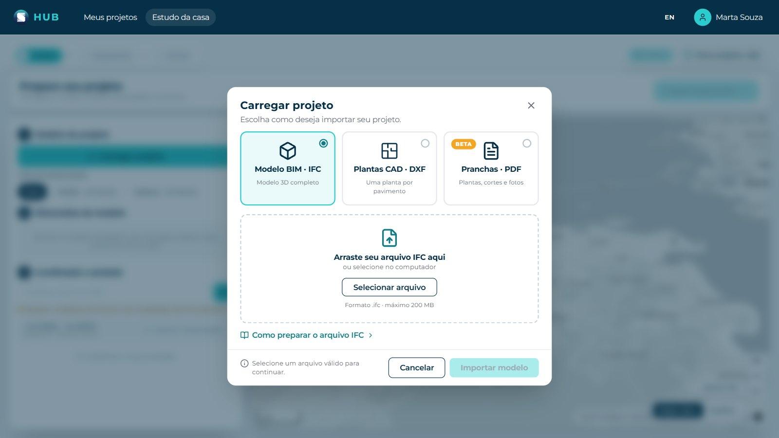
Task: Click the 3D cube BIM model icon
Action: [x=288, y=151]
